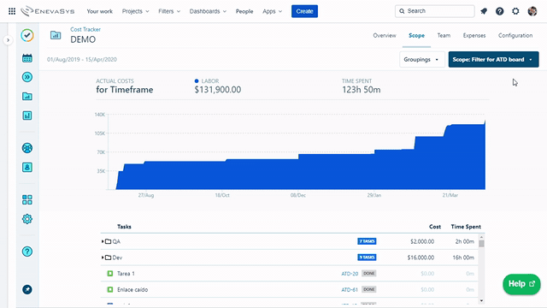The height and width of the screenshot is (308, 547).
Task: Click the Time Spent column header
Action: (x=466, y=227)
